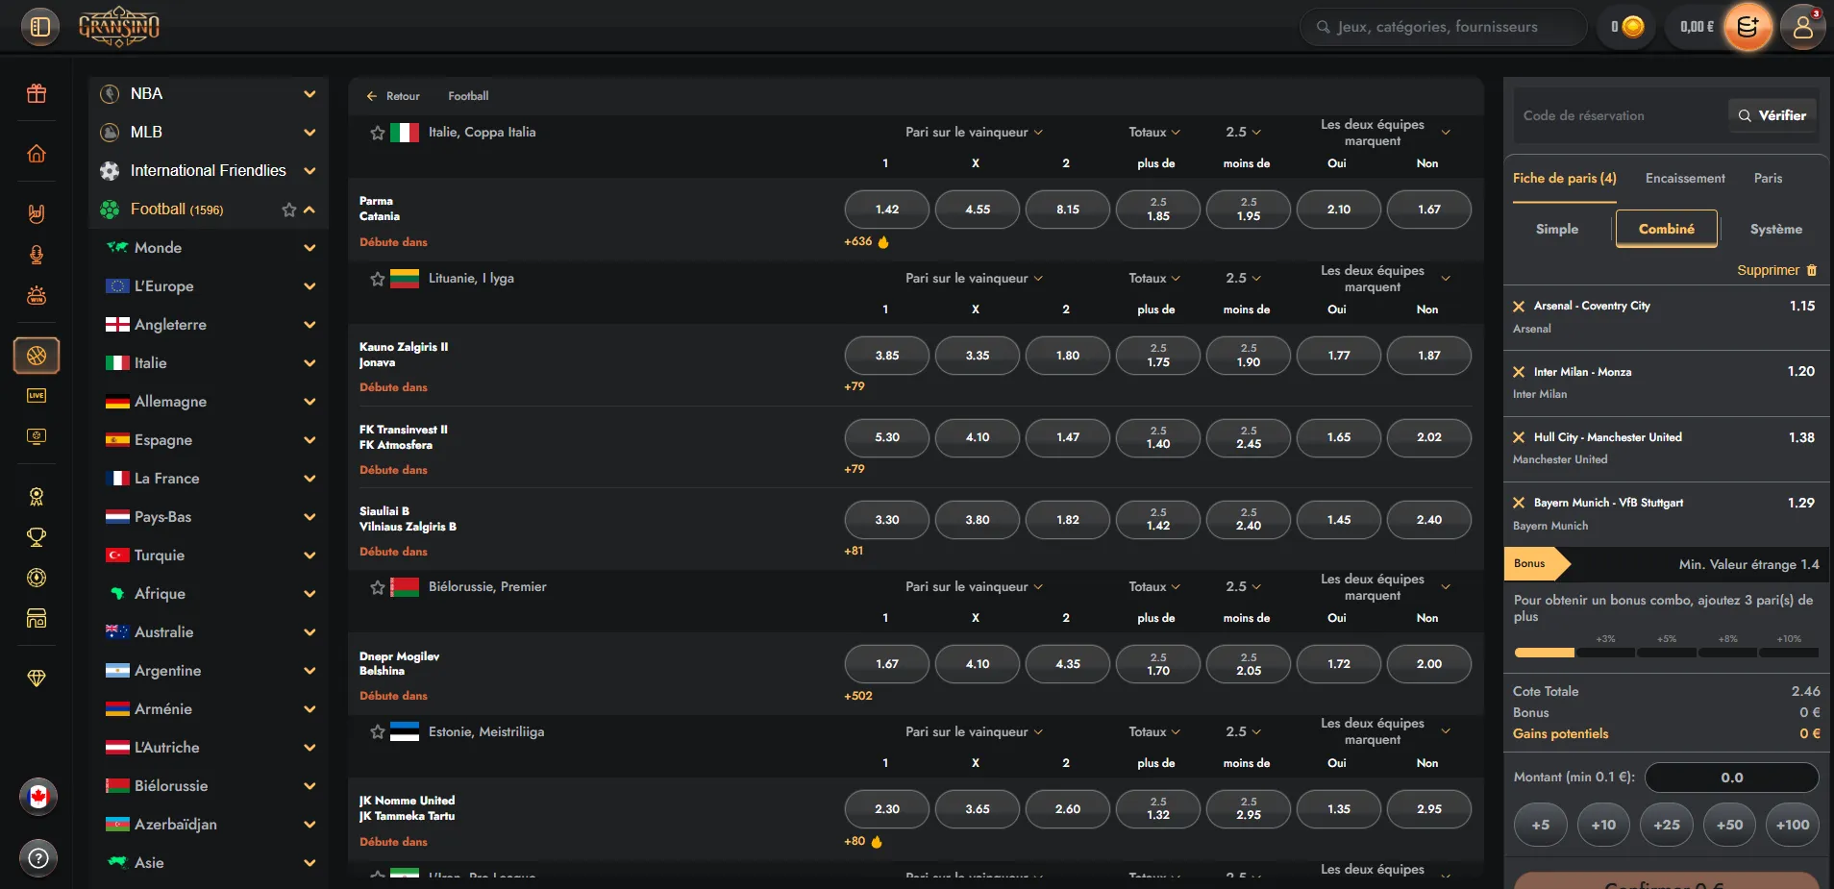Image resolution: width=1834 pixels, height=889 pixels.
Task: Remove Inter Milan - Monza from bet slip
Action: (1519, 372)
